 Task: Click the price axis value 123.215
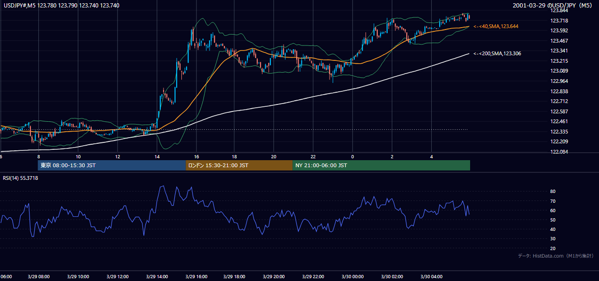coord(559,61)
